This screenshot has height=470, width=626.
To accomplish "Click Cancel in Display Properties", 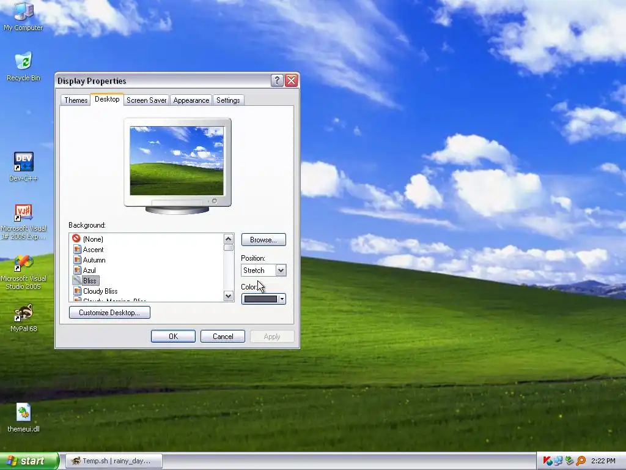I will point(223,337).
